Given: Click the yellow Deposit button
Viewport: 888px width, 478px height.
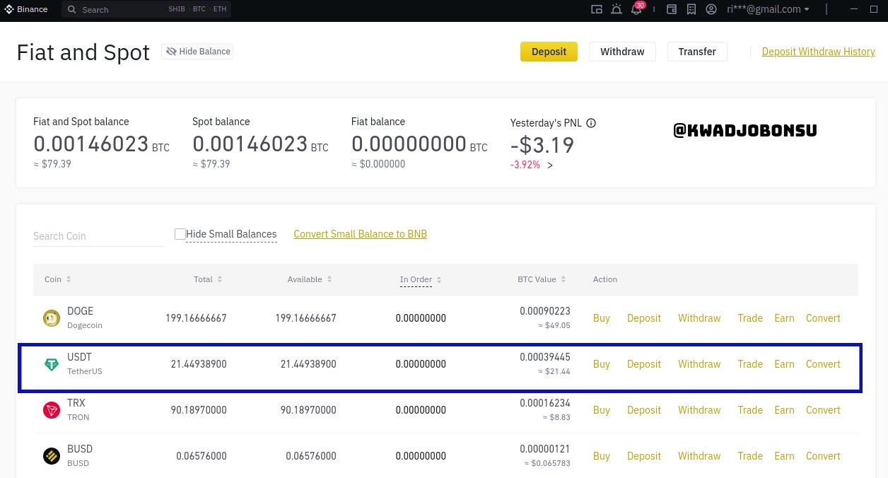Looking at the screenshot, I should (x=549, y=52).
